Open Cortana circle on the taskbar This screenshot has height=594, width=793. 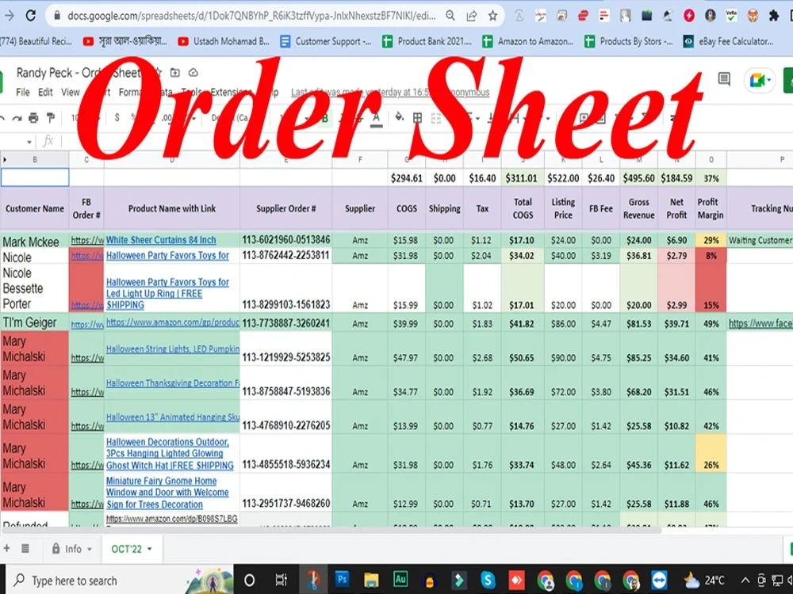249,580
